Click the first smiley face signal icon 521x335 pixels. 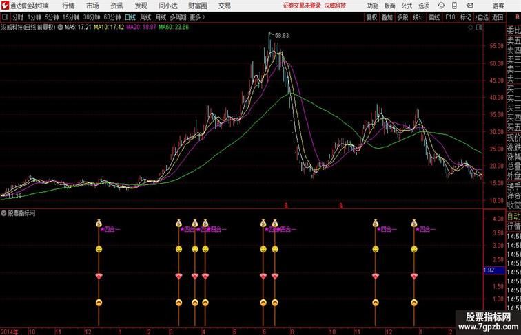point(99,249)
